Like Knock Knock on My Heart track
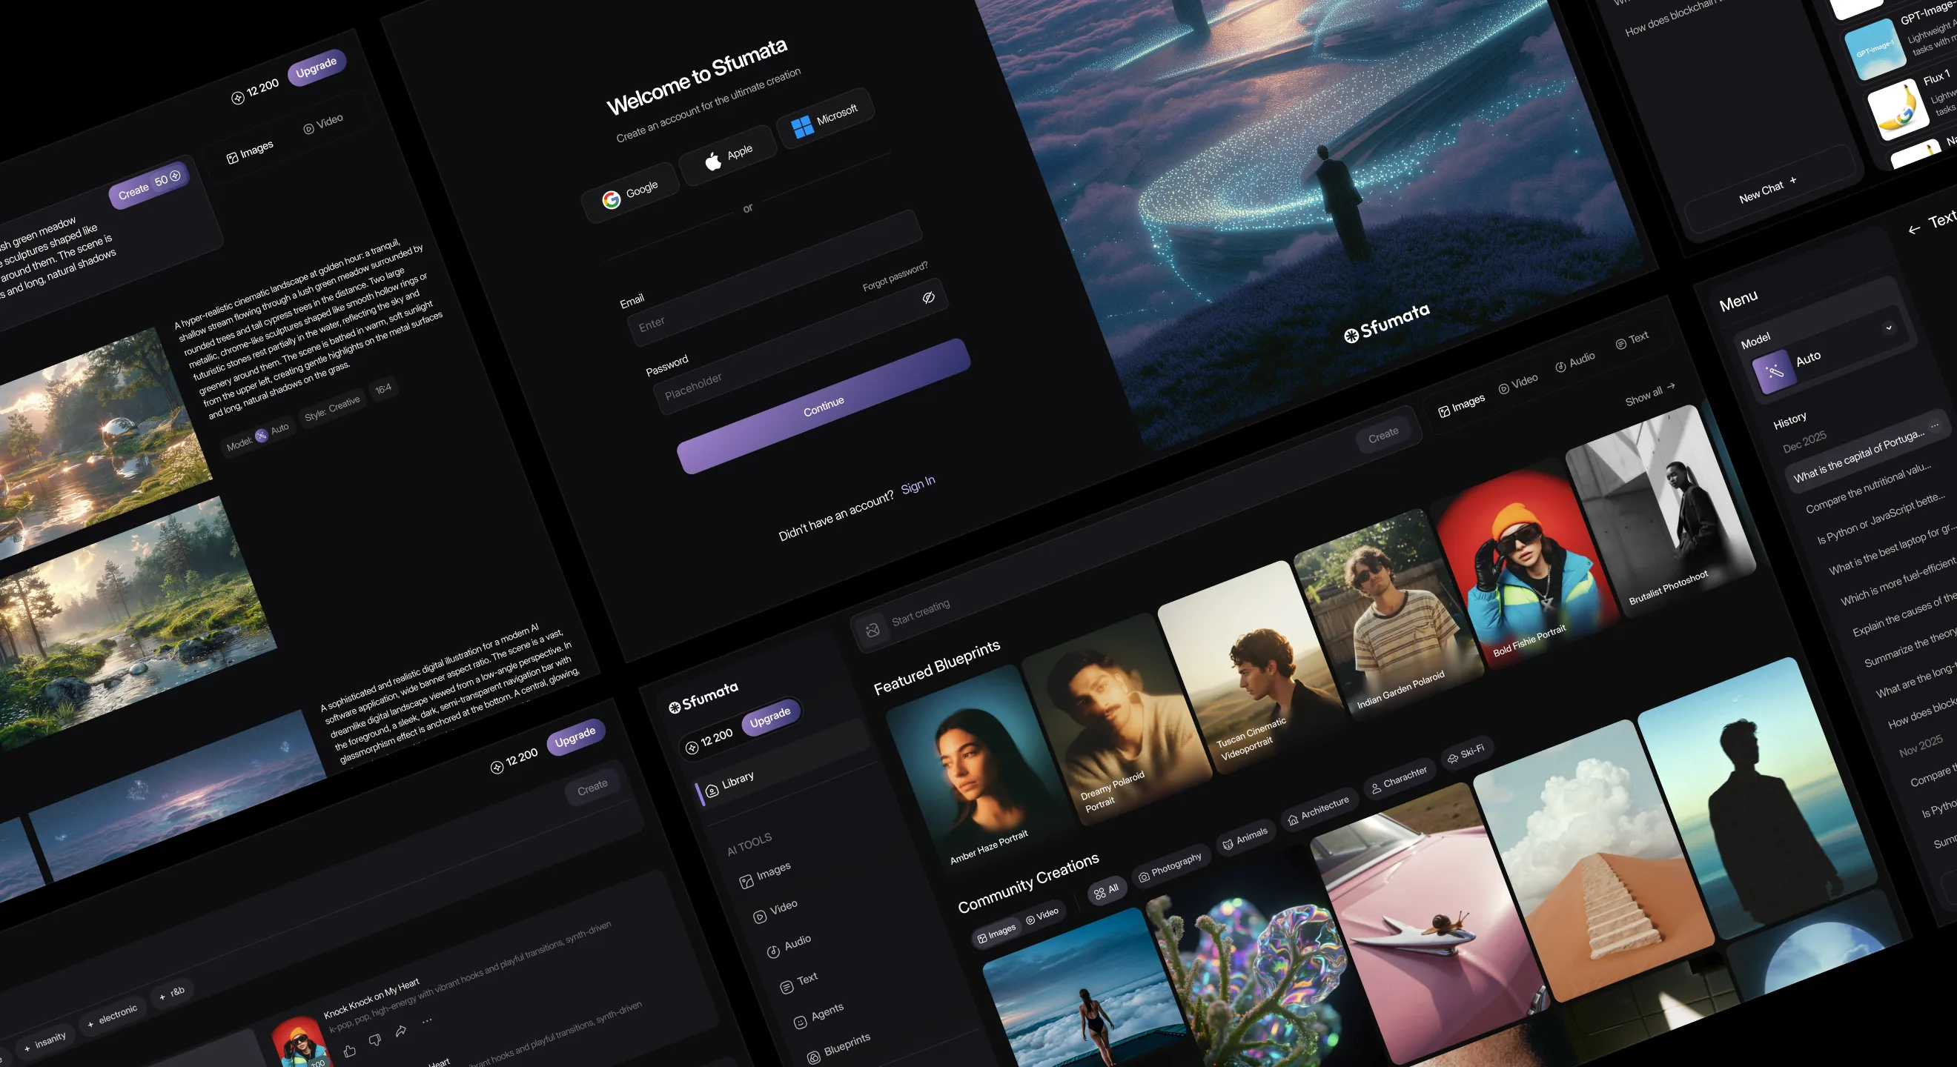 (x=349, y=1051)
